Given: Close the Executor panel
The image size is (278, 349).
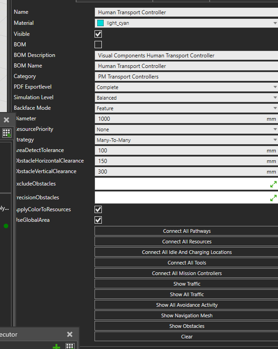Looking at the screenshot, I should coord(70,334).
